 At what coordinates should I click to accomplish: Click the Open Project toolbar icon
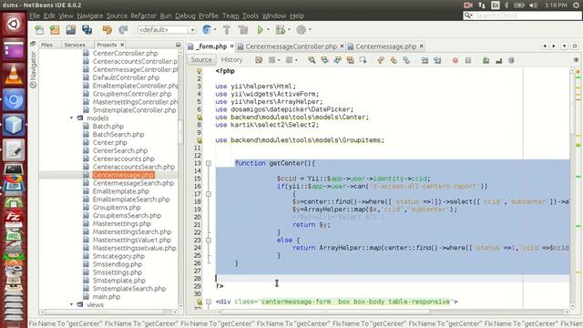point(71,30)
